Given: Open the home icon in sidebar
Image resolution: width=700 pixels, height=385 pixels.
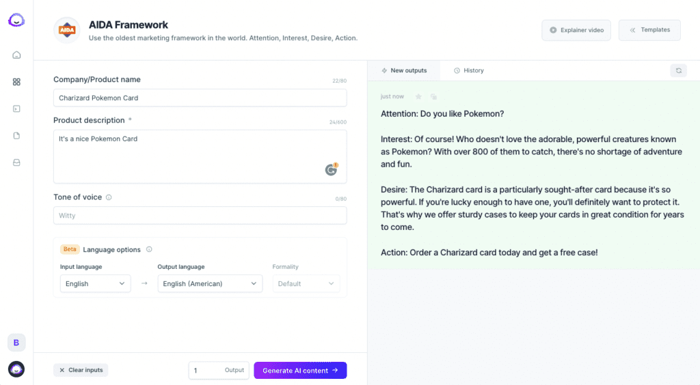Looking at the screenshot, I should (x=16, y=55).
